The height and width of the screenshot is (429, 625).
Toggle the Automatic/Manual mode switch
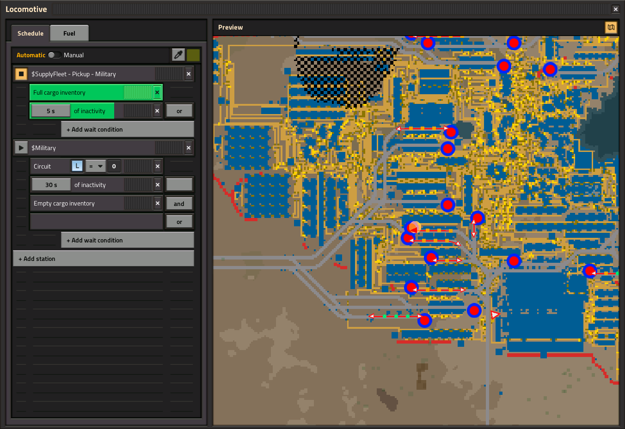[x=55, y=55]
